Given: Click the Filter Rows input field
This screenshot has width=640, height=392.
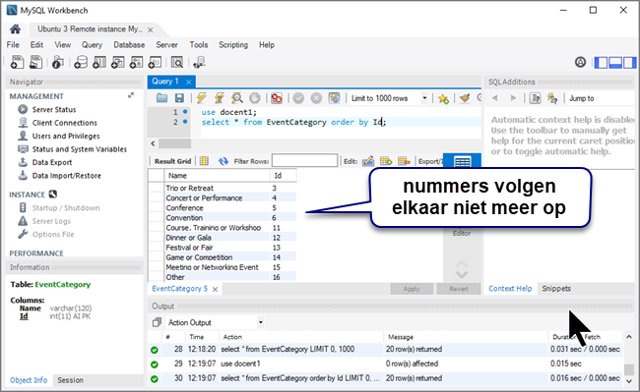Looking at the screenshot, I should 304,161.
